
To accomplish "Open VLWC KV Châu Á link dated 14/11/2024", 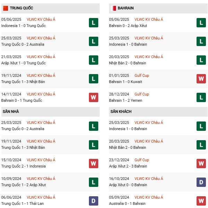I will 41,94.
